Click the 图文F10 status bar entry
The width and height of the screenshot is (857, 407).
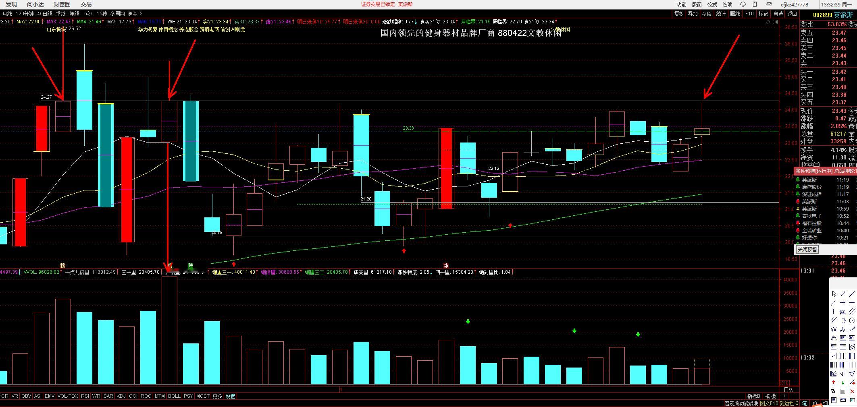(769, 403)
